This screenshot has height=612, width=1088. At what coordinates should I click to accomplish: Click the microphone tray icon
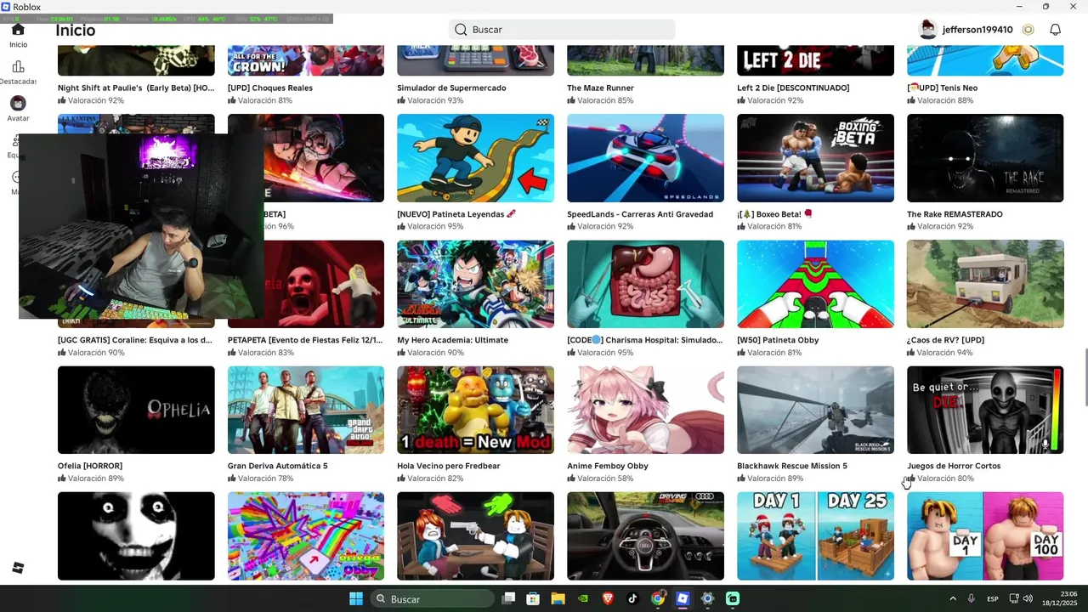point(971,598)
